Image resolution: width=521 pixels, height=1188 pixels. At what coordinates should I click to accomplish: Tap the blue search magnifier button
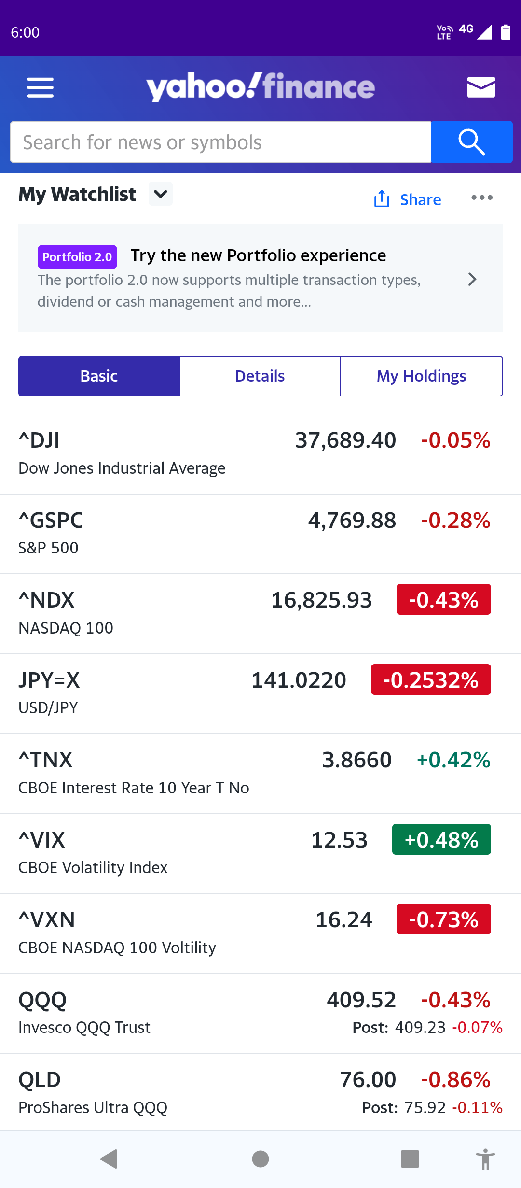coord(471,142)
